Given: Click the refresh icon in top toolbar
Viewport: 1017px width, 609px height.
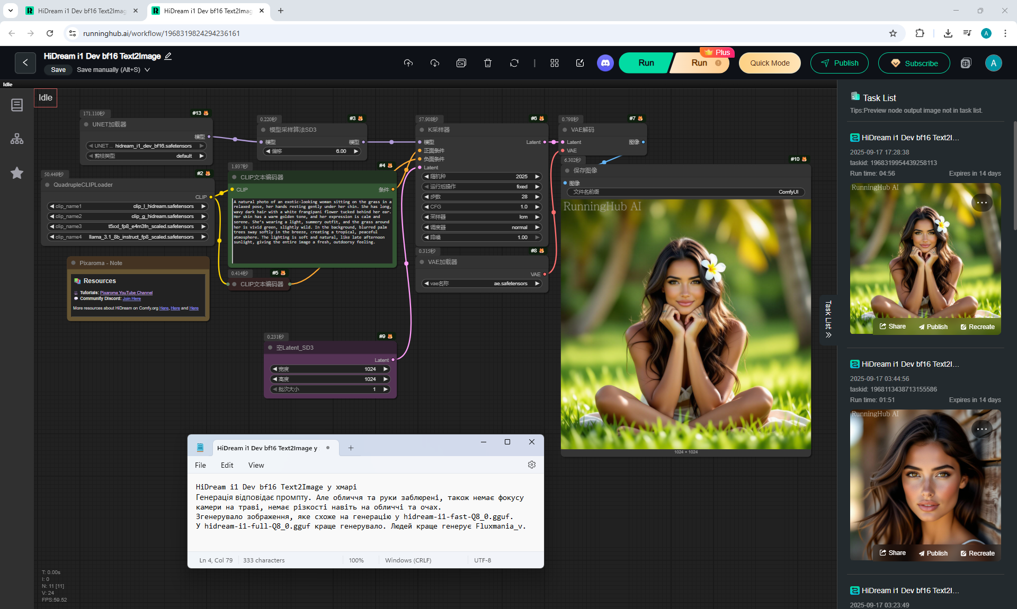Looking at the screenshot, I should [x=514, y=63].
